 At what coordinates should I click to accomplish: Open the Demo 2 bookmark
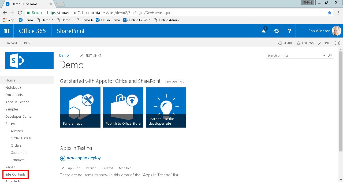(44, 20)
